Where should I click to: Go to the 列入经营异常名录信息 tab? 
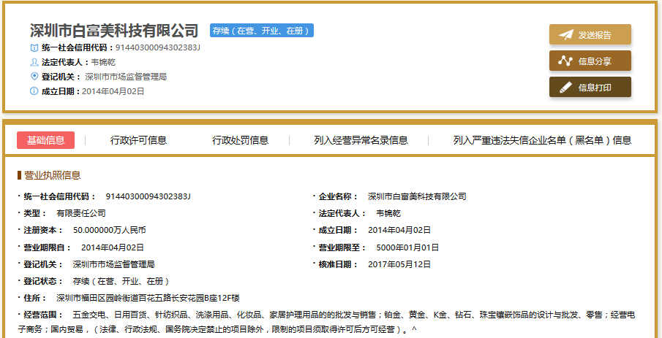click(x=361, y=140)
